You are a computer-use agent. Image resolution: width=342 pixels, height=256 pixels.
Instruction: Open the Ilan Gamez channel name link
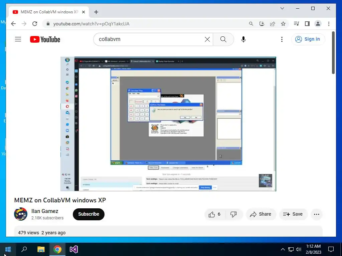click(45, 211)
